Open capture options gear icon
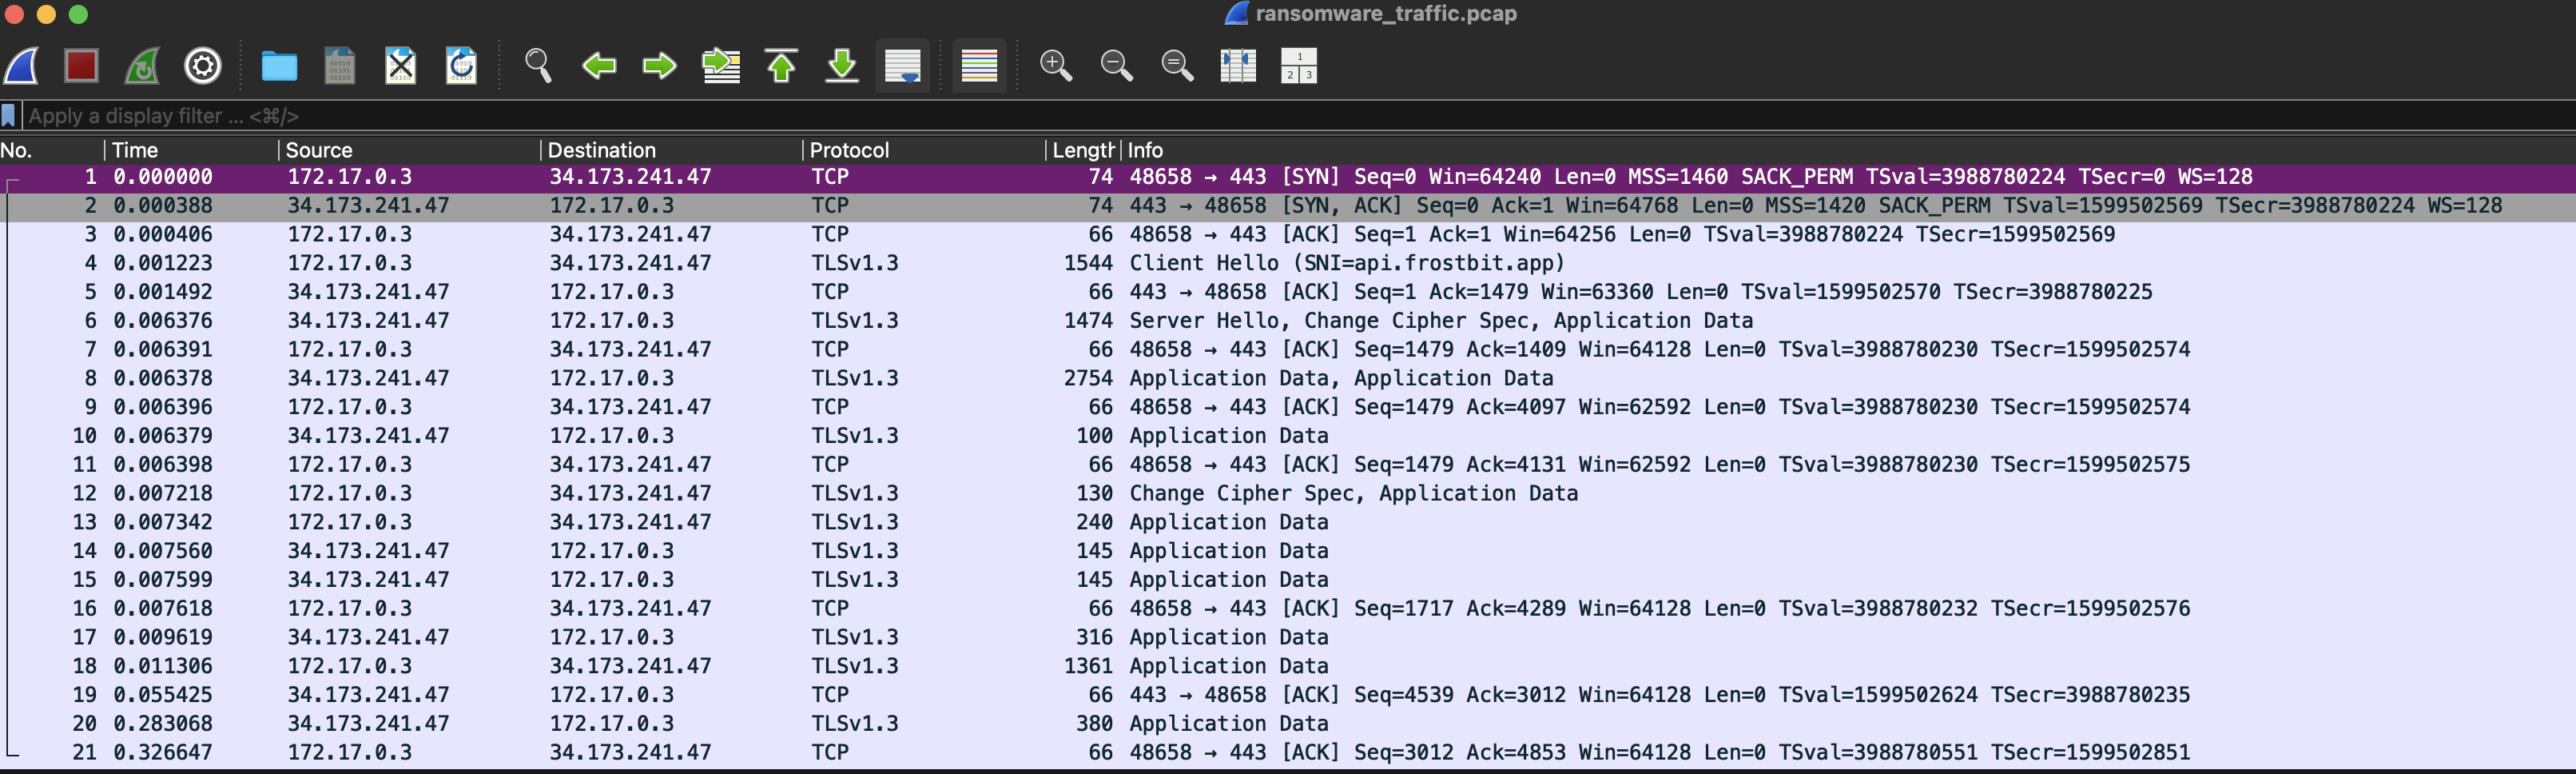 [203, 66]
